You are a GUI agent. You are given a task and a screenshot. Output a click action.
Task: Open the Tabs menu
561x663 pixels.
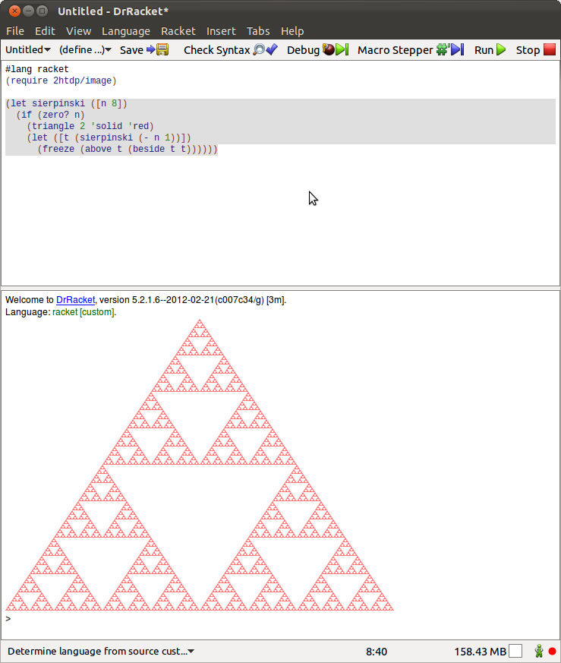click(258, 31)
